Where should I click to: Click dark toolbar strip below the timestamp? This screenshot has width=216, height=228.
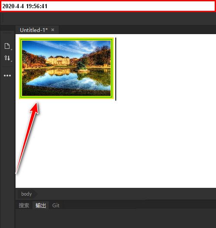point(108,19)
